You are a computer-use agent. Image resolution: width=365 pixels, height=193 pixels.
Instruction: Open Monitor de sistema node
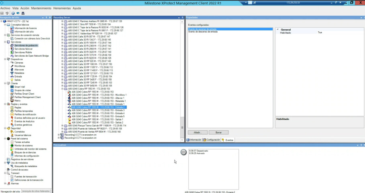click(22, 145)
